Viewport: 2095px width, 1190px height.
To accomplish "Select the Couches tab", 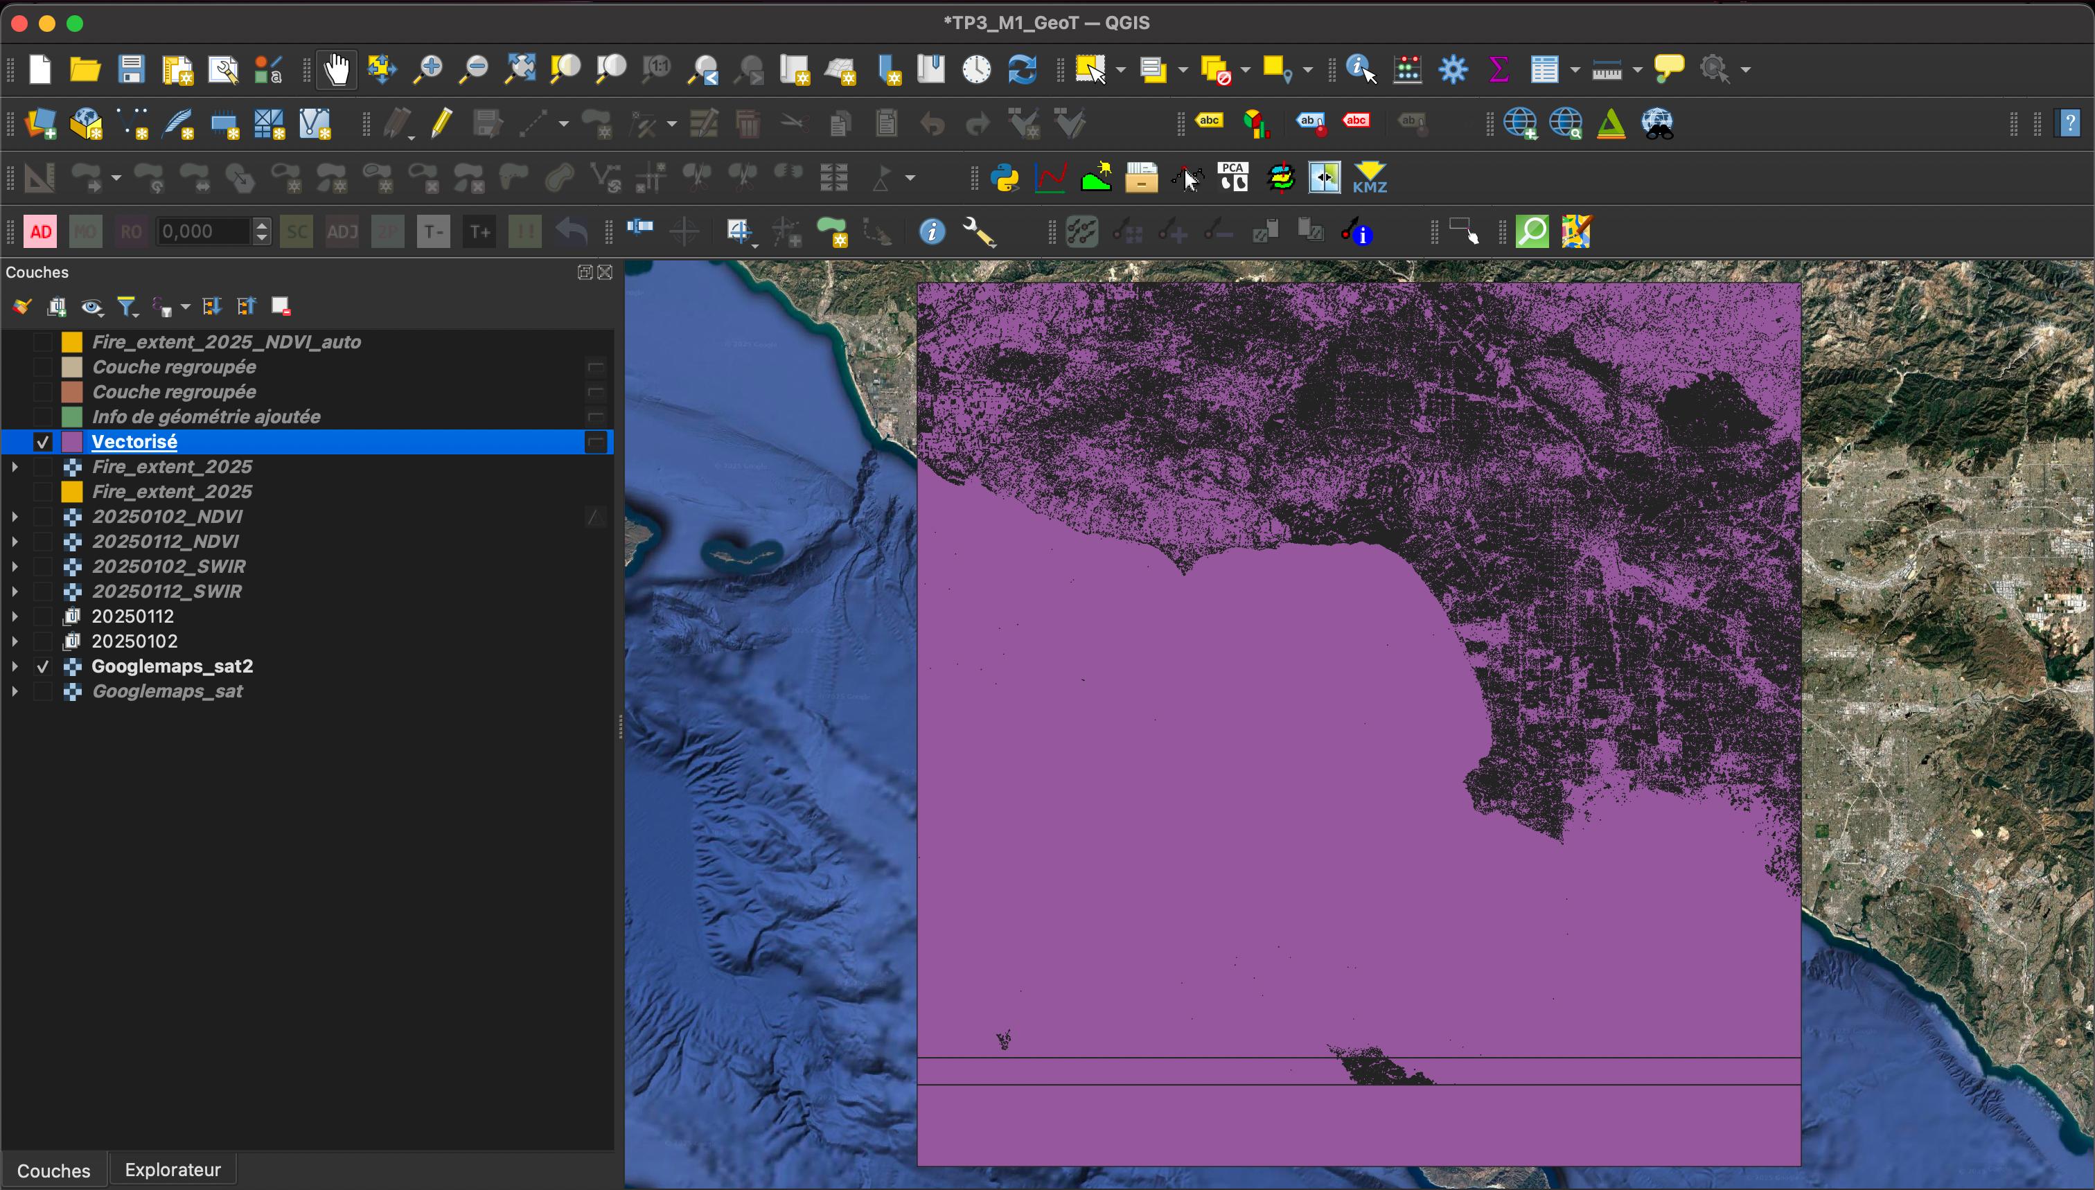I will tap(54, 1171).
